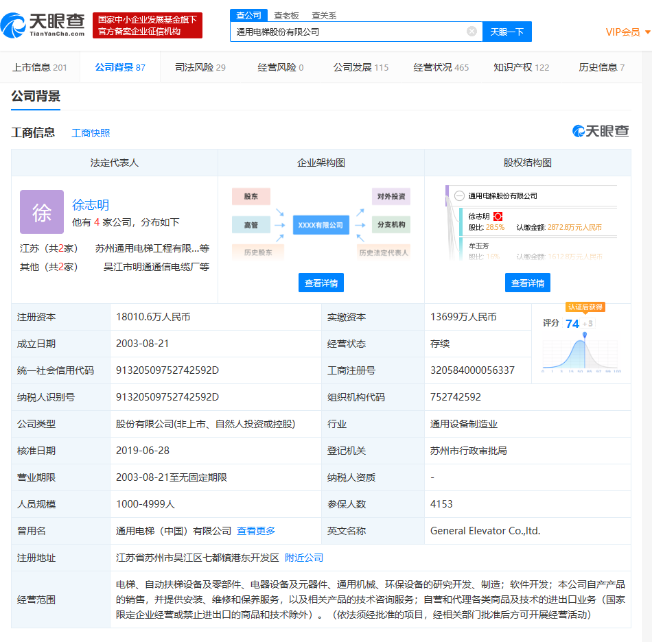Collapse the 通用电梯股份有限公司 equity tree node

click(x=459, y=195)
